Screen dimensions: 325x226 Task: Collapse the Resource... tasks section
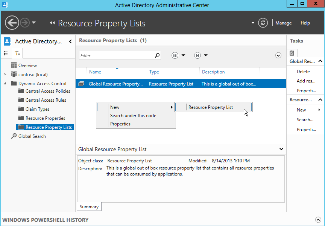click(x=320, y=100)
